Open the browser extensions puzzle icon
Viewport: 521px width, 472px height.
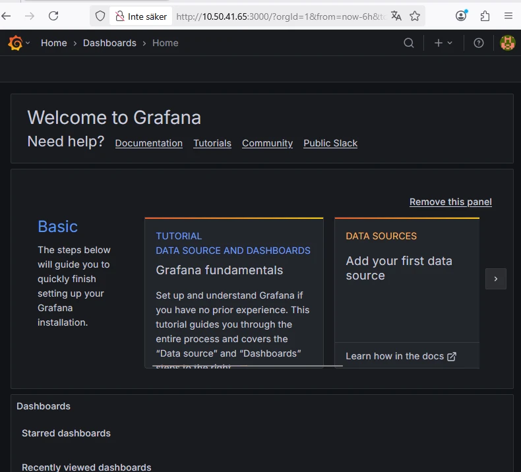click(485, 16)
